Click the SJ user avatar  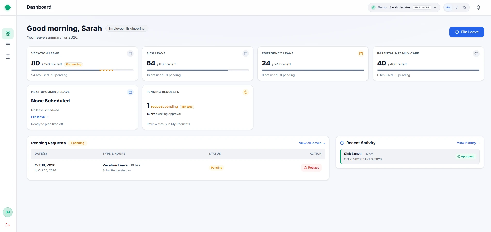pyautogui.click(x=8, y=212)
